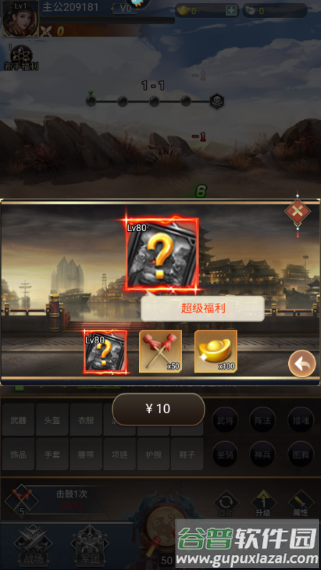The height and width of the screenshot is (570, 321).
Task: Buy the offer with ¥ 10 button
Action: pyautogui.click(x=158, y=409)
